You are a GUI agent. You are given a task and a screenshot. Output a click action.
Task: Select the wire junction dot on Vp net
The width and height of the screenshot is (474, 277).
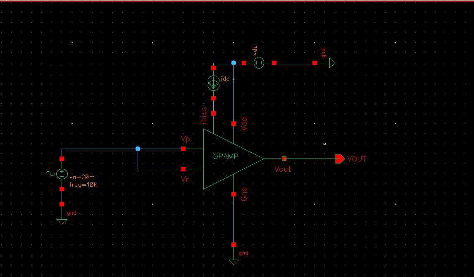[138, 149]
